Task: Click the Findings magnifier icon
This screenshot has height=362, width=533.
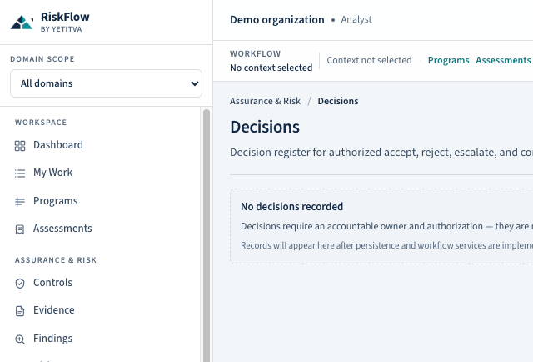Action: (20, 339)
